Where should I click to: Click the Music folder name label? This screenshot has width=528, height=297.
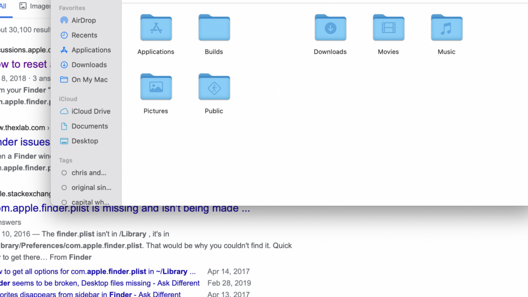click(447, 52)
